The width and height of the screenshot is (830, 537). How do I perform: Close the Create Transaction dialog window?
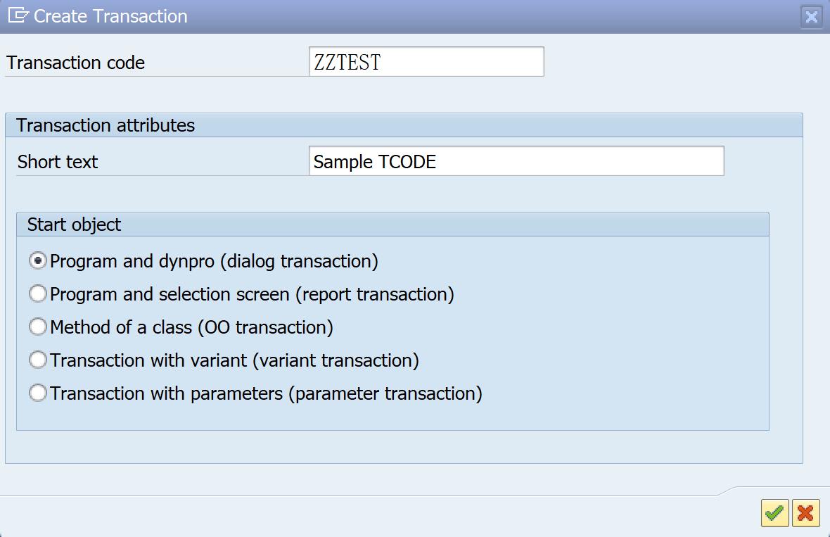tap(812, 16)
